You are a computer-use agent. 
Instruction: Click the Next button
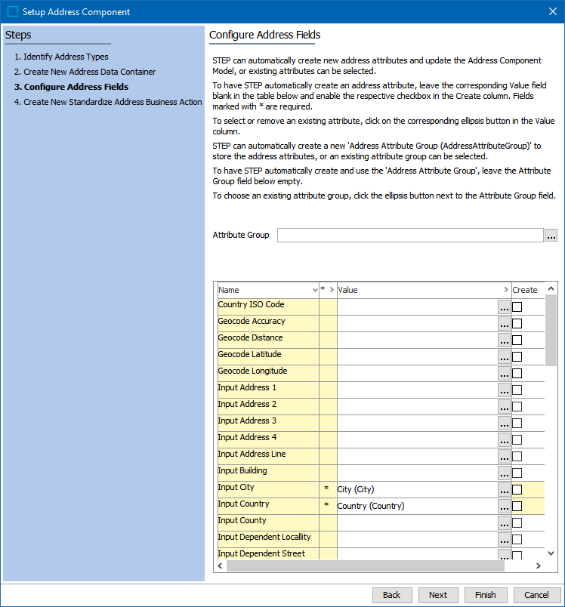click(438, 595)
